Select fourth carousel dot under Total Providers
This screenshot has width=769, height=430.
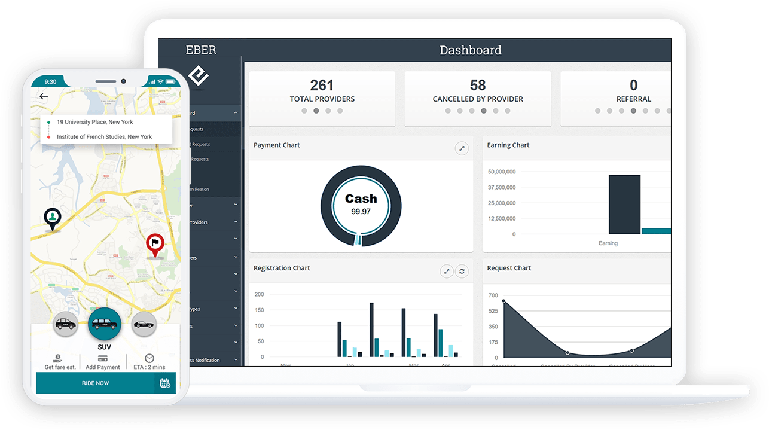(340, 111)
